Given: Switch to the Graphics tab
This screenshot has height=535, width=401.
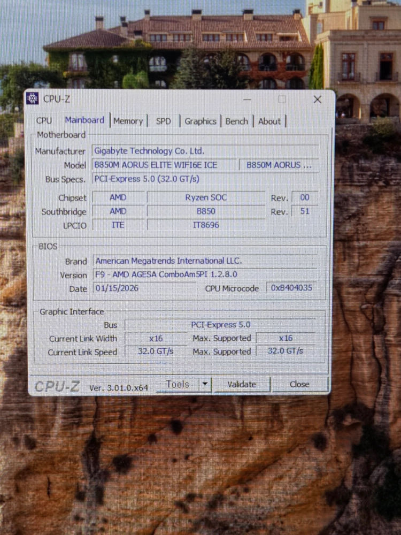Looking at the screenshot, I should pos(200,121).
